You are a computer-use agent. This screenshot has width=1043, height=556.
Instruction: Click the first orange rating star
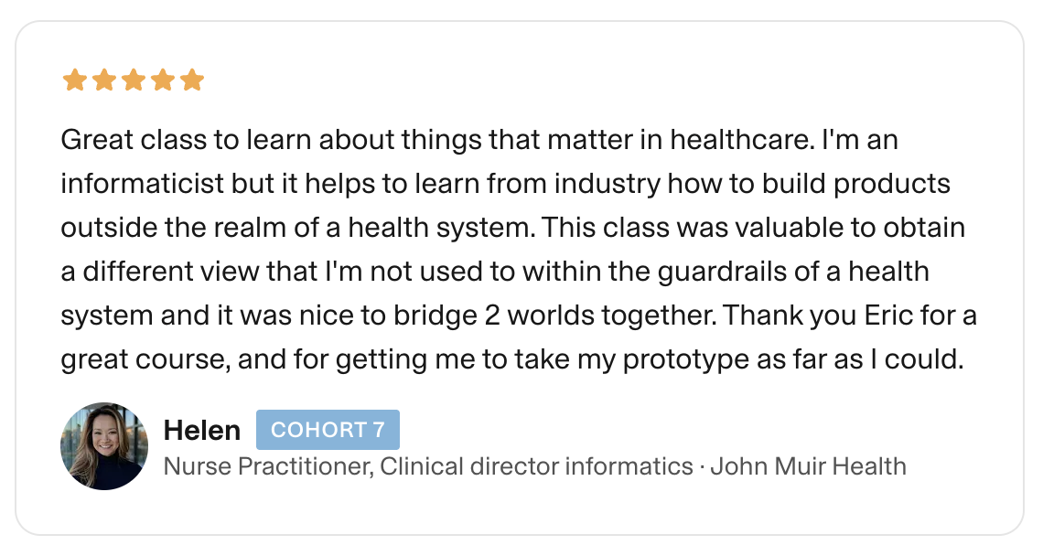pos(74,80)
